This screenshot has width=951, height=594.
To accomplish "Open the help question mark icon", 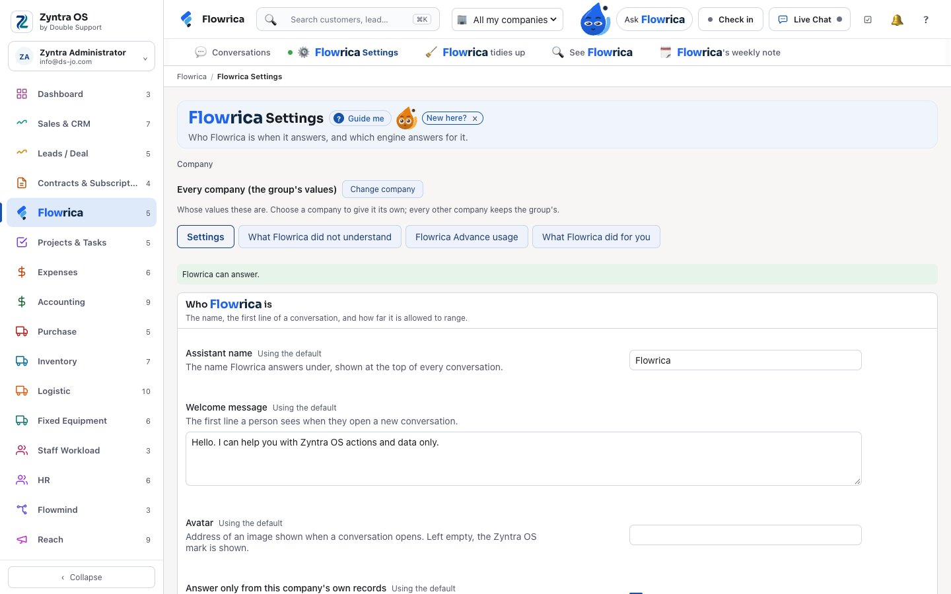I will pos(926,20).
